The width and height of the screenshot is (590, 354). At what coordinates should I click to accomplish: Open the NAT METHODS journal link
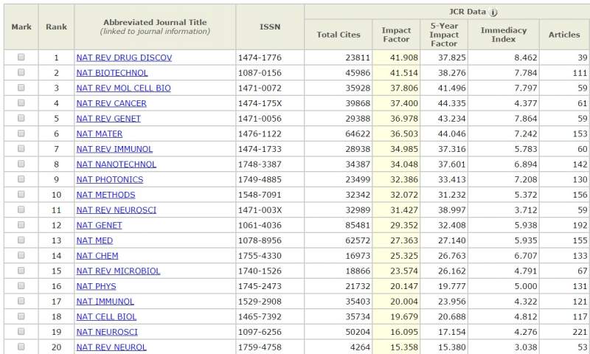pyautogui.click(x=105, y=195)
